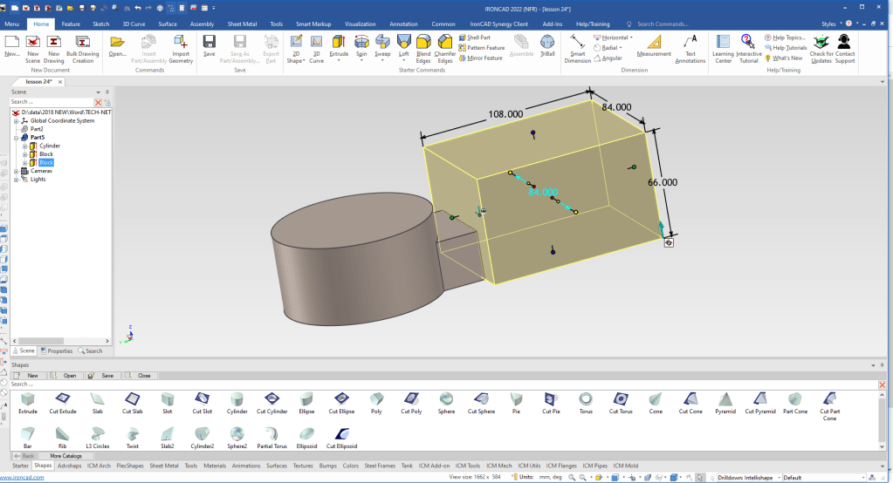Viewport: 893px width, 483px height.
Task: Open the Measurement tool
Action: pyautogui.click(x=654, y=42)
